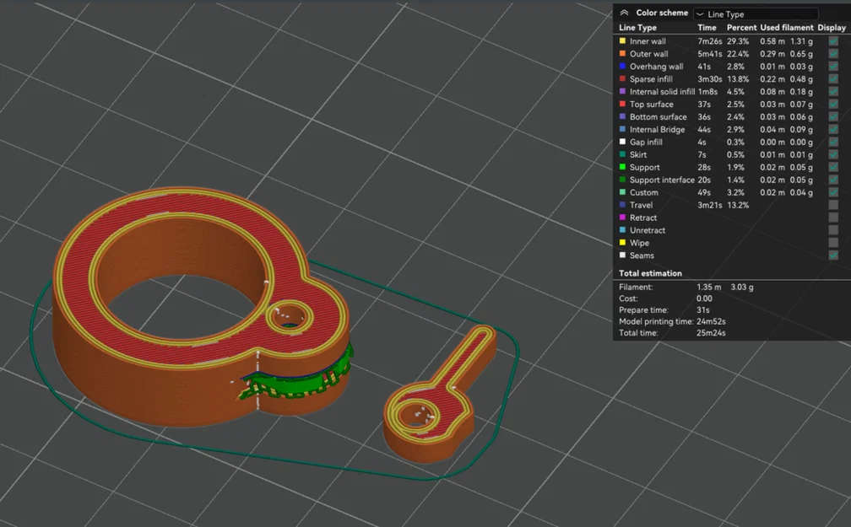Screen dimensions: 851x527
Task: Click the Total estimation heading
Action: click(x=650, y=273)
